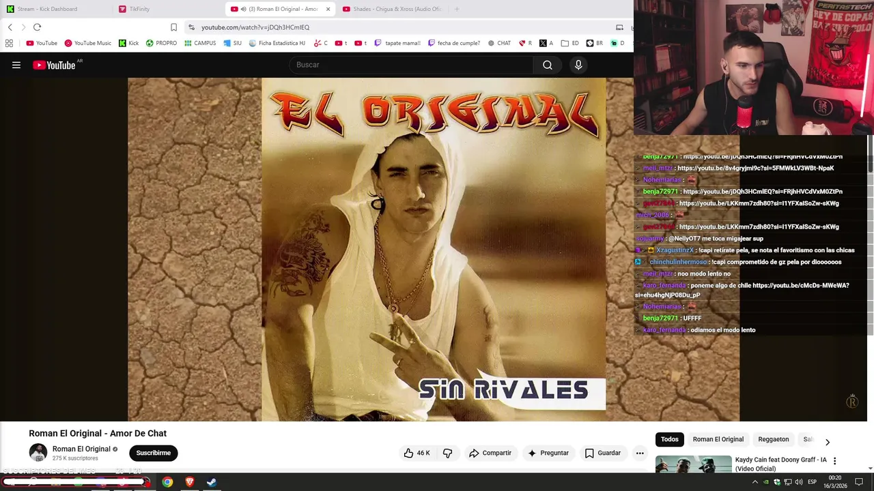This screenshot has width=874, height=491.
Task: Focus the Buscar search field
Action: [x=411, y=65]
